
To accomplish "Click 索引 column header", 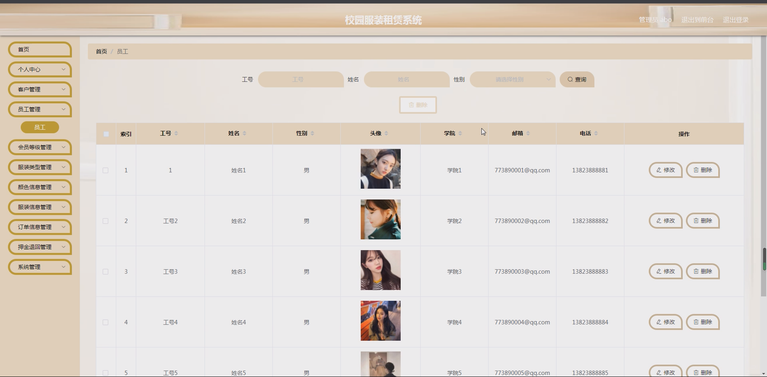I will point(126,134).
